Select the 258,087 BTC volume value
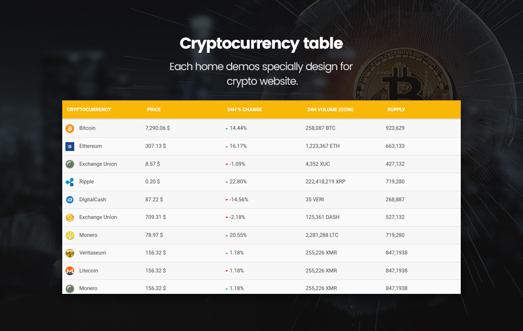 (x=321, y=128)
